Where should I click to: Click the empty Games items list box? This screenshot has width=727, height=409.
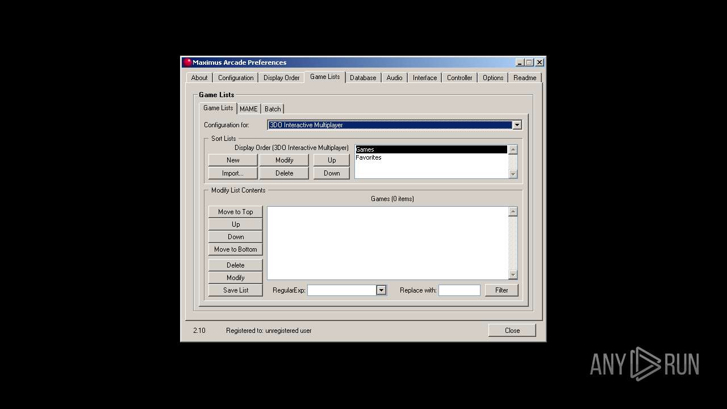388,243
